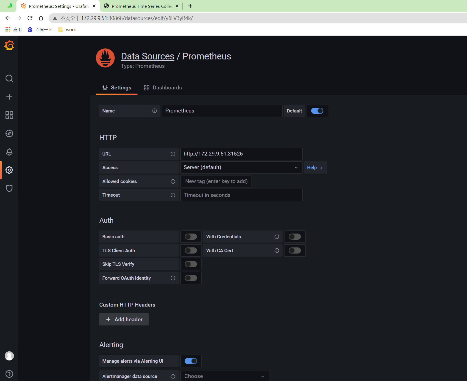The width and height of the screenshot is (467, 381).
Task: Click the browser home icon
Action: (41, 18)
